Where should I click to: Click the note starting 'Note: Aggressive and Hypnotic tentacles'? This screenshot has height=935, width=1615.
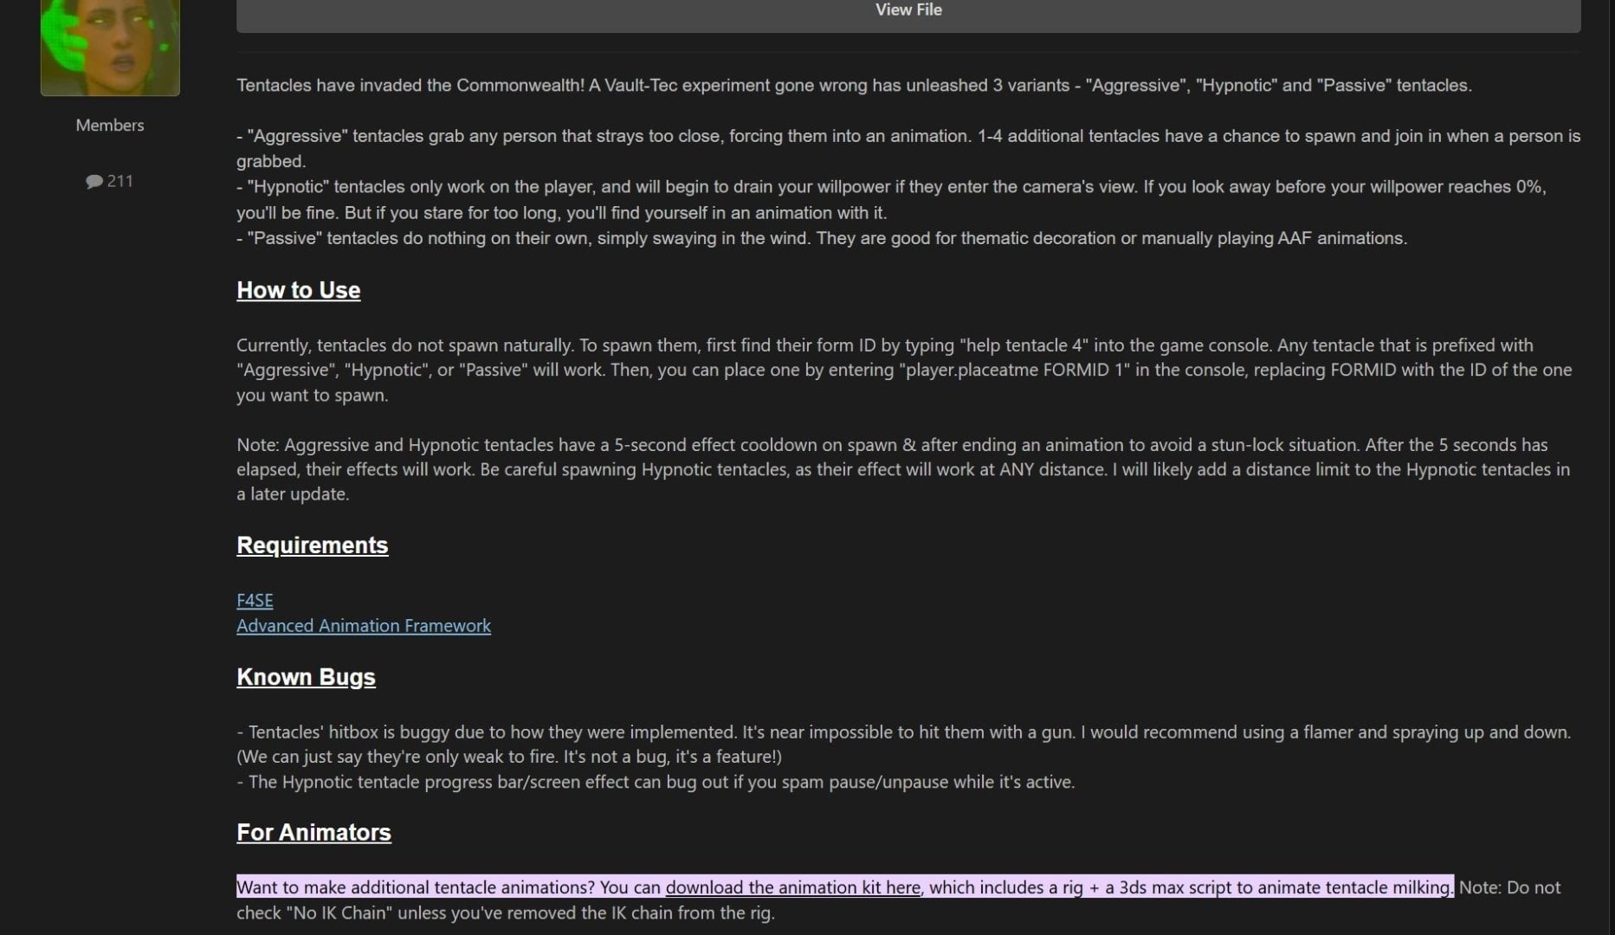[903, 469]
